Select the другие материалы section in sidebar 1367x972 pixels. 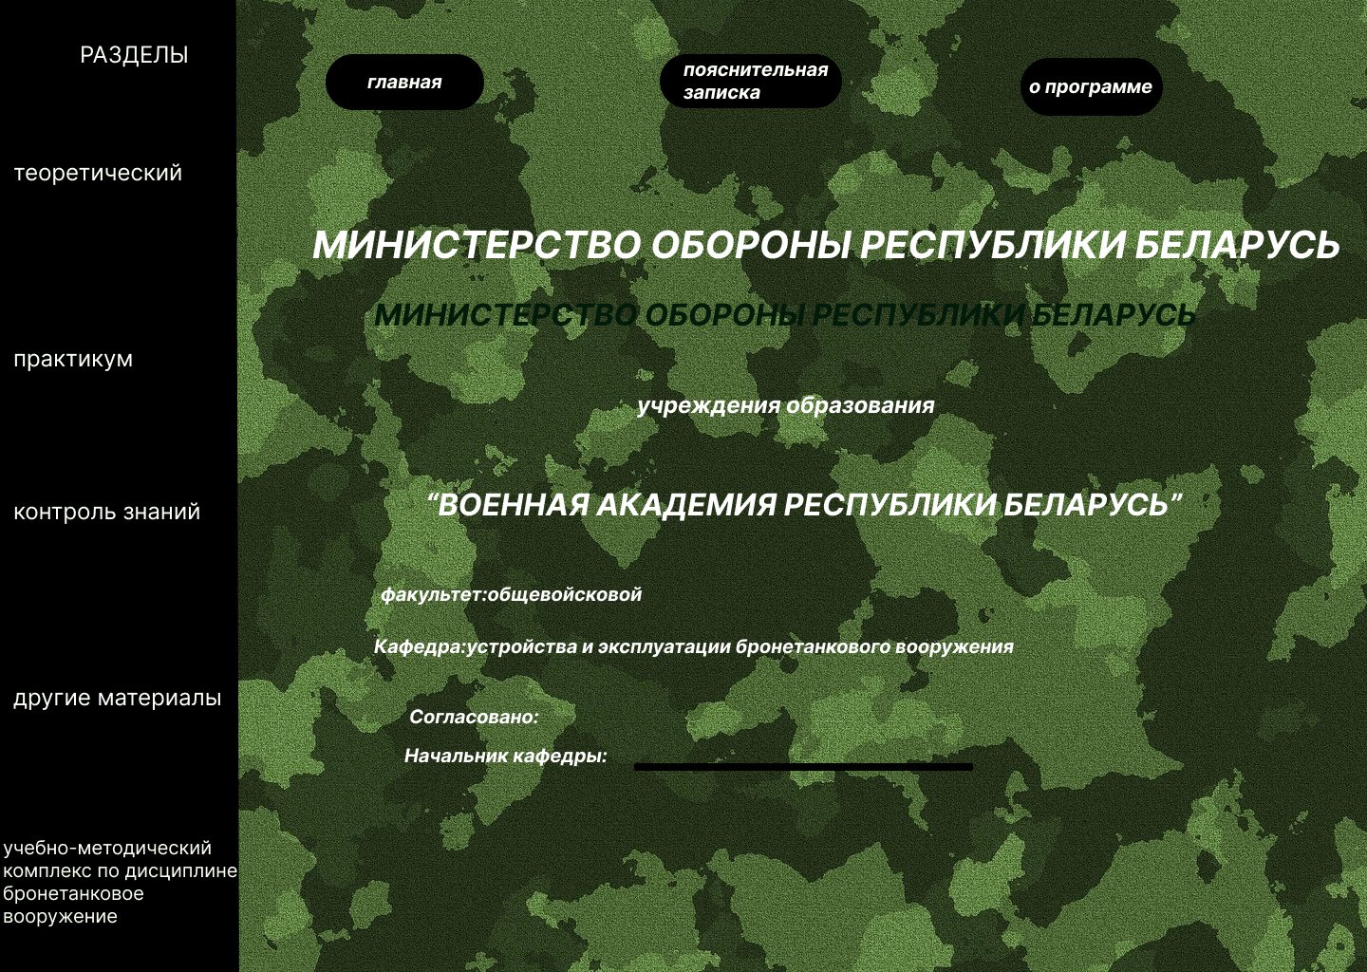click(x=117, y=698)
